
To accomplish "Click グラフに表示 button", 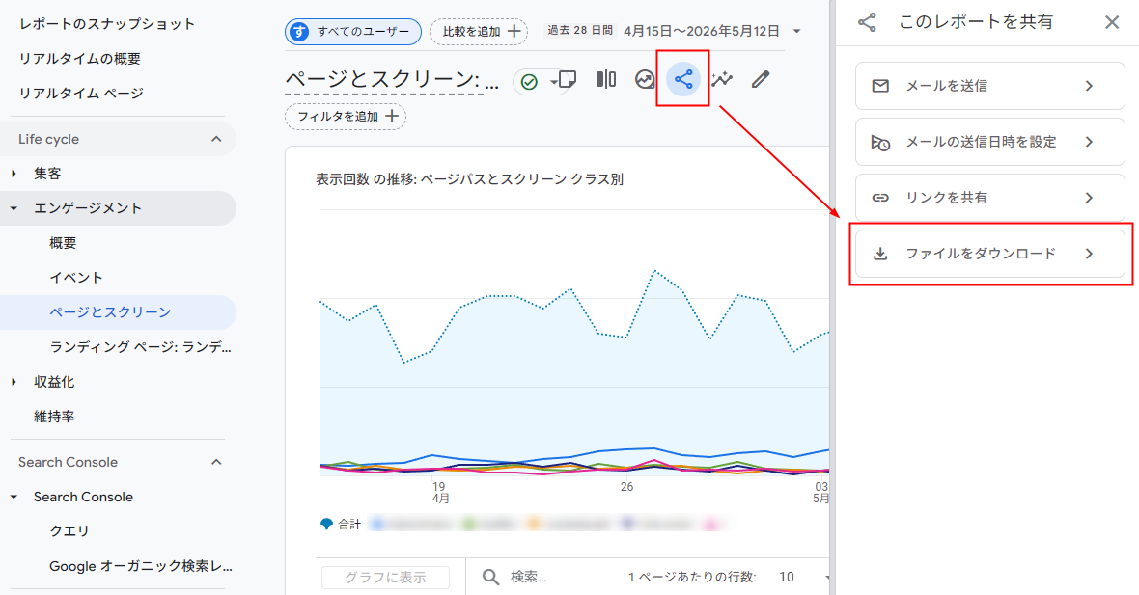I will click(x=385, y=577).
